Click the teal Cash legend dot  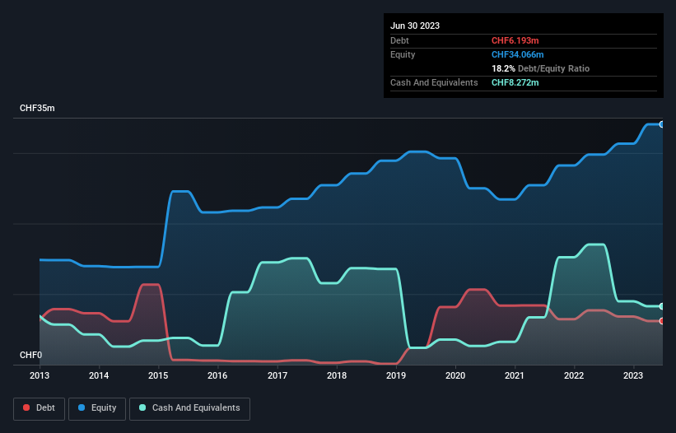coord(142,407)
